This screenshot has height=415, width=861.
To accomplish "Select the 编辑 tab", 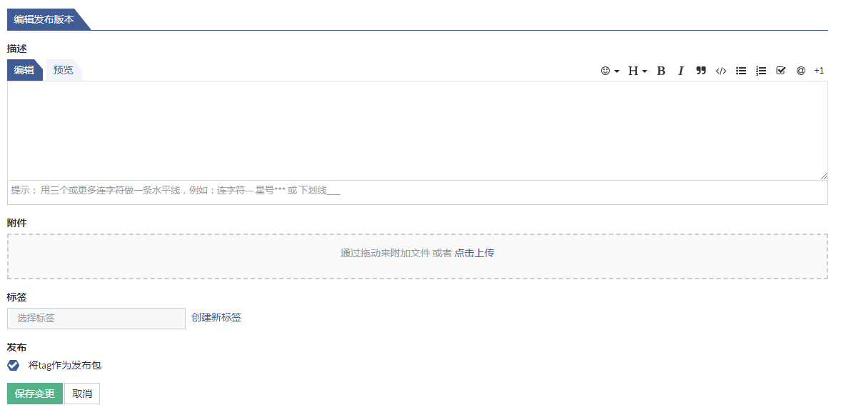I will coord(24,70).
